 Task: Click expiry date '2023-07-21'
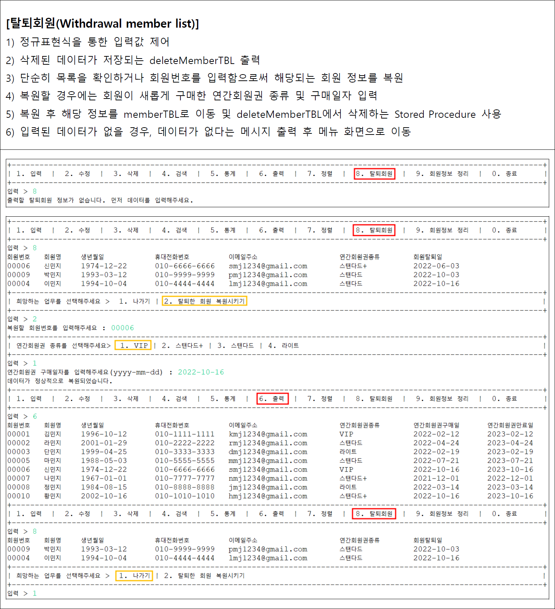coord(510,461)
